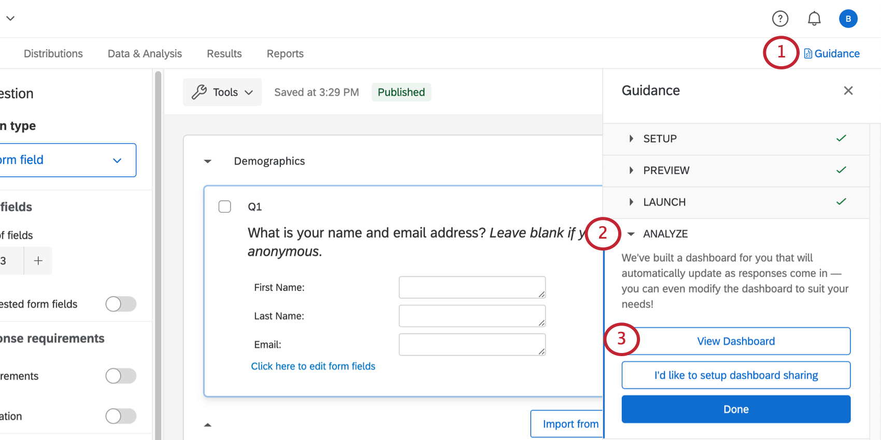Close the Guidance panel
881x440 pixels.
848,91
